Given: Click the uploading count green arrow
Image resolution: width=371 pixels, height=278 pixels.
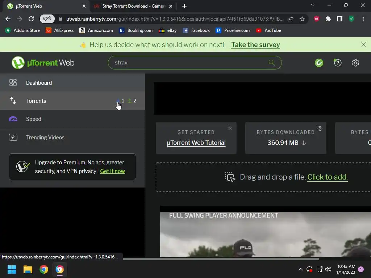Looking at the screenshot, I should [129, 101].
